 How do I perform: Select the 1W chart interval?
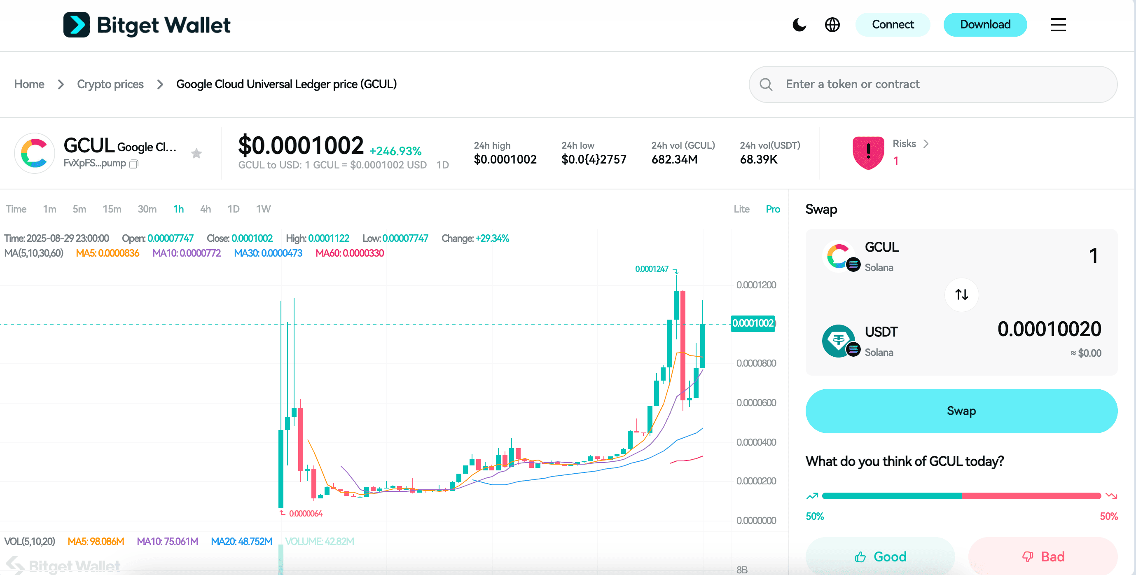pos(263,209)
